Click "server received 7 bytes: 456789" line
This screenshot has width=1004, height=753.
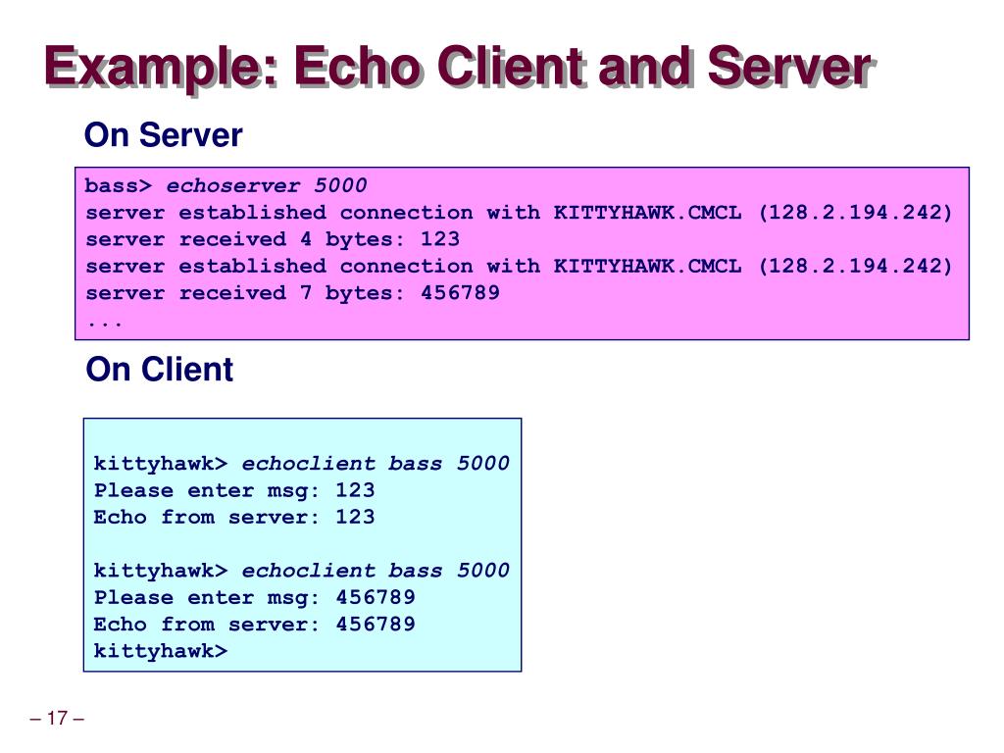292,293
